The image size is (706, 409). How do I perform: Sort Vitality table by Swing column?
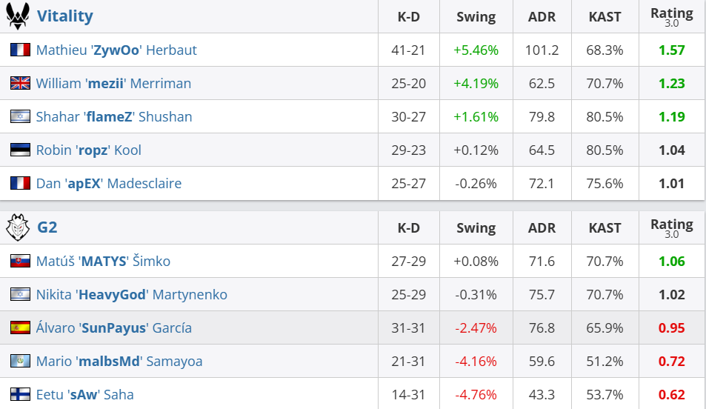pyautogui.click(x=476, y=16)
